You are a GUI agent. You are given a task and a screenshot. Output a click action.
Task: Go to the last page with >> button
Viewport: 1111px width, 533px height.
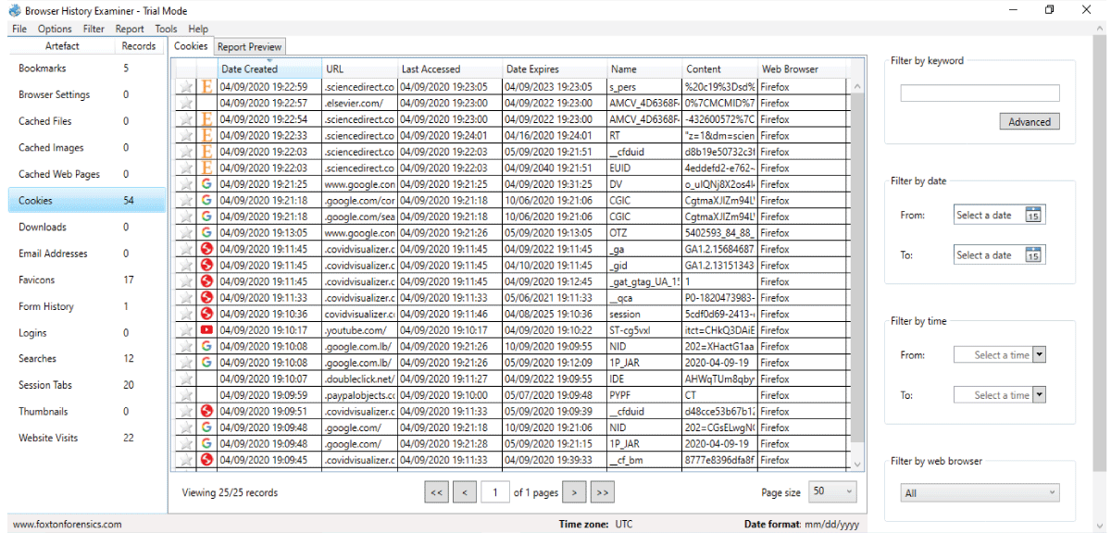click(602, 492)
